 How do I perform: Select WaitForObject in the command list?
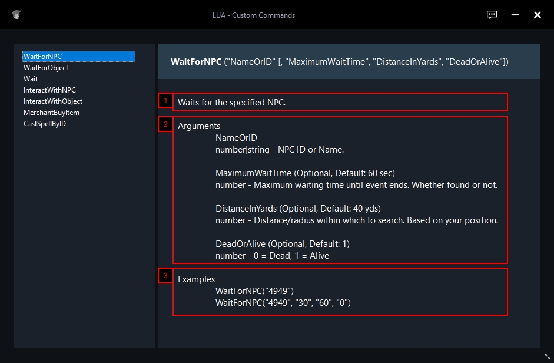(46, 68)
